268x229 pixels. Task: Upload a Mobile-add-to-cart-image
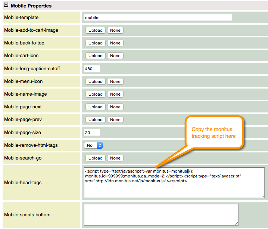96,30
